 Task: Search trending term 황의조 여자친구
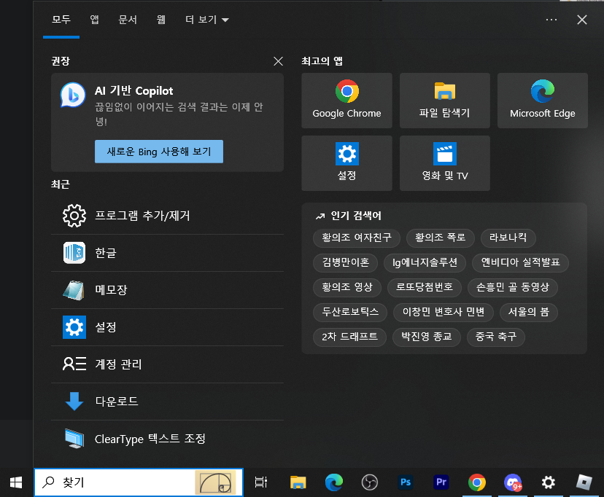(357, 238)
